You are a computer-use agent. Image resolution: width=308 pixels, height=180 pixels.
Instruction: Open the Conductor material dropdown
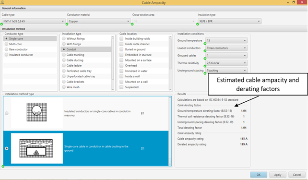99,21
